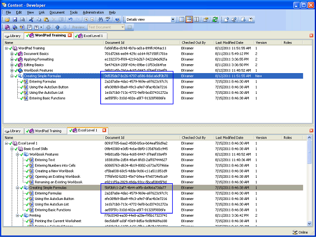Open the Preview Test Document dropdown
The image size is (316, 237).
point(122,27)
